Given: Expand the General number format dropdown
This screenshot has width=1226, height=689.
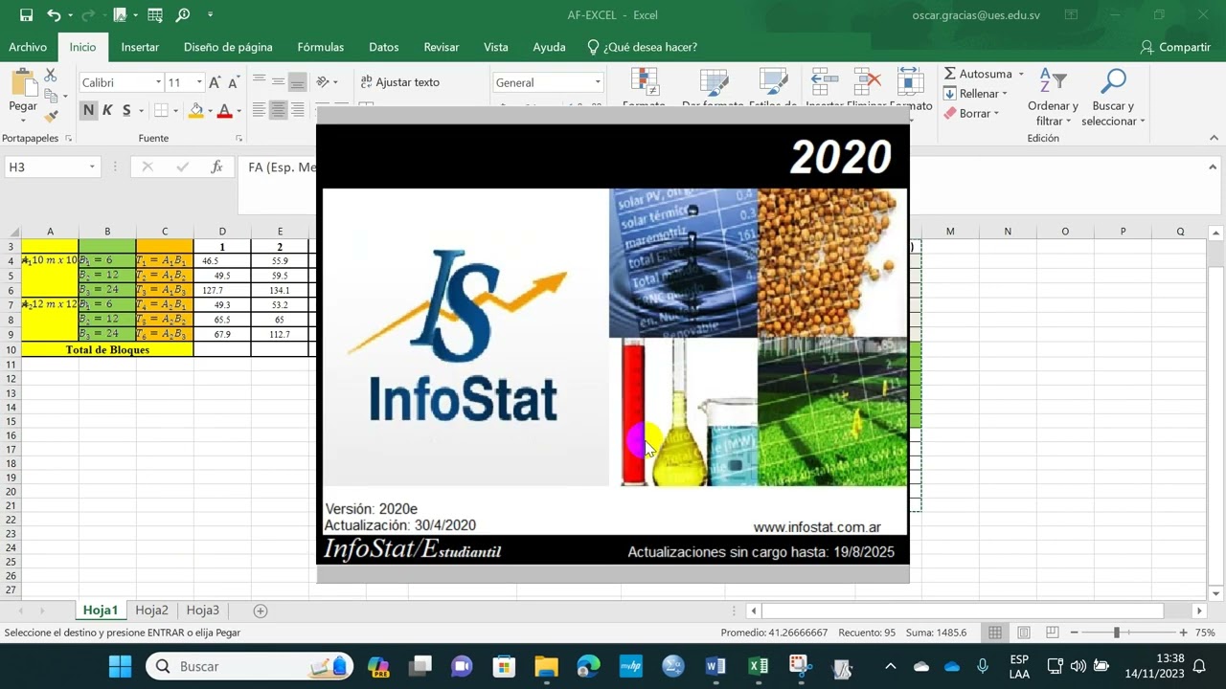Looking at the screenshot, I should (598, 82).
